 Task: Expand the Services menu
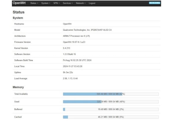pos(68,3)
